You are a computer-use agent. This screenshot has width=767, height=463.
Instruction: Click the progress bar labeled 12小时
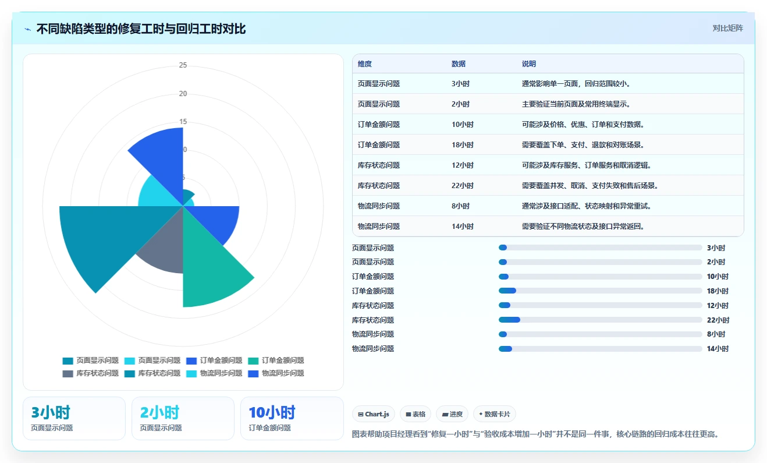click(601, 305)
